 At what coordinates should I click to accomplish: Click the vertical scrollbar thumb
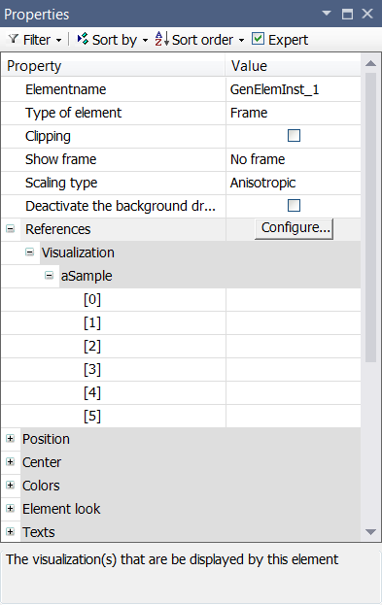(370, 218)
